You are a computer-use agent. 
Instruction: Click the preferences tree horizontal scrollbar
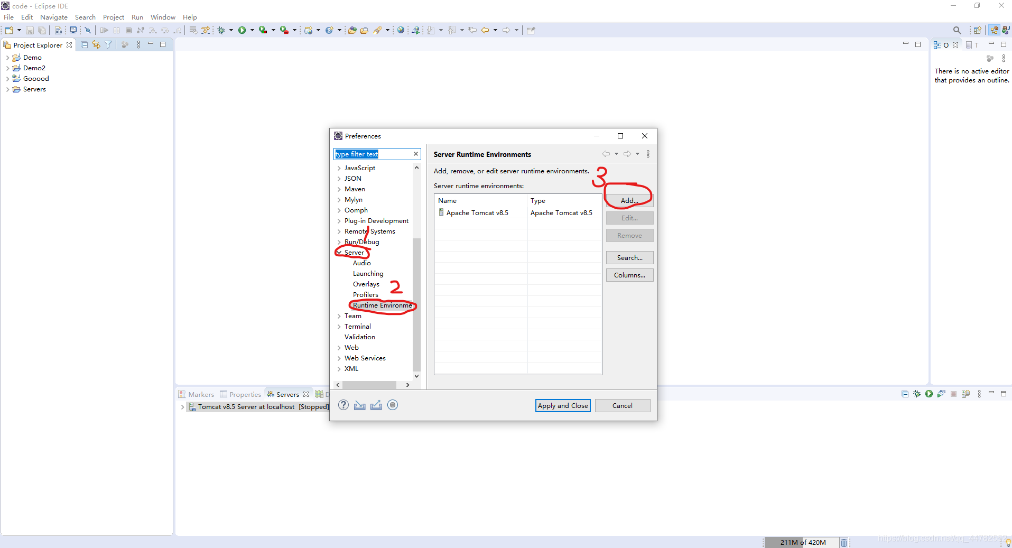pyautogui.click(x=369, y=385)
